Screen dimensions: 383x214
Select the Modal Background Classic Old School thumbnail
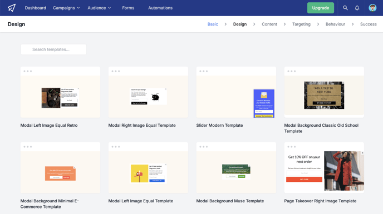(324, 92)
